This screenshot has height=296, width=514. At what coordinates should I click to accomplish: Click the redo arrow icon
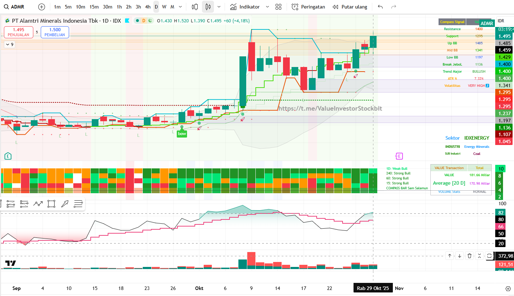394,7
